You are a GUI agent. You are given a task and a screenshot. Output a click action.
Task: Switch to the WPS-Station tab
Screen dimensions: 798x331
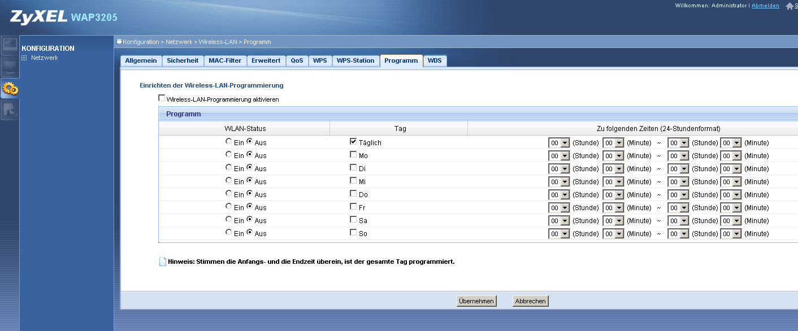pos(355,61)
